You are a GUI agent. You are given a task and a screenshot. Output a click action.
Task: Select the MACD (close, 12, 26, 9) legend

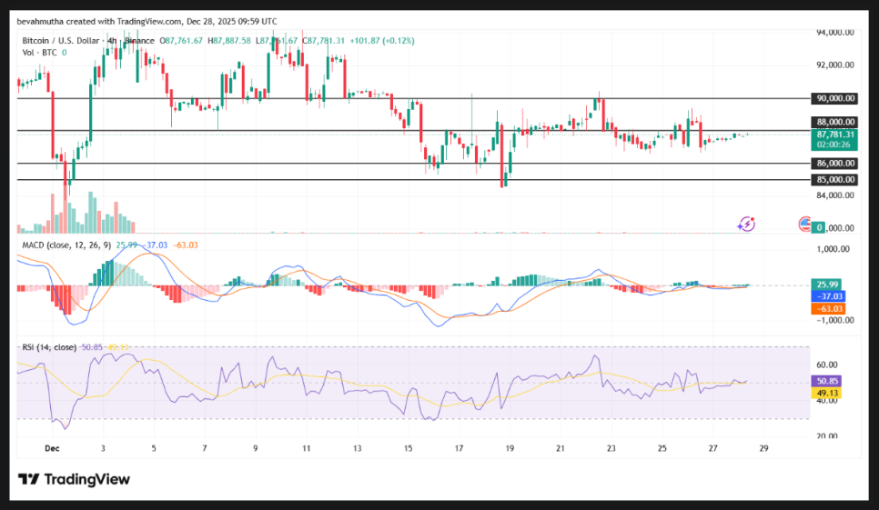(x=64, y=245)
